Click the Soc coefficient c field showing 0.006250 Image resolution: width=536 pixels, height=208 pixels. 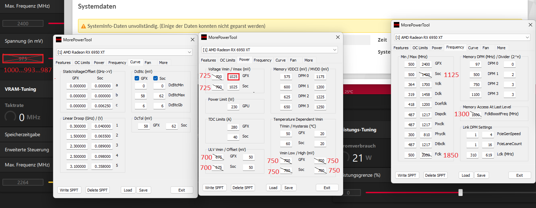click(102, 106)
